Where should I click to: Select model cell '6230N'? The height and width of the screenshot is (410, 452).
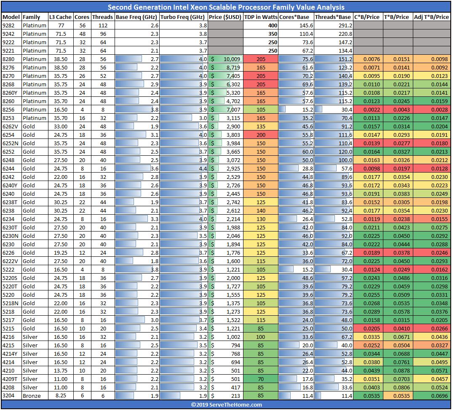(x=11, y=236)
